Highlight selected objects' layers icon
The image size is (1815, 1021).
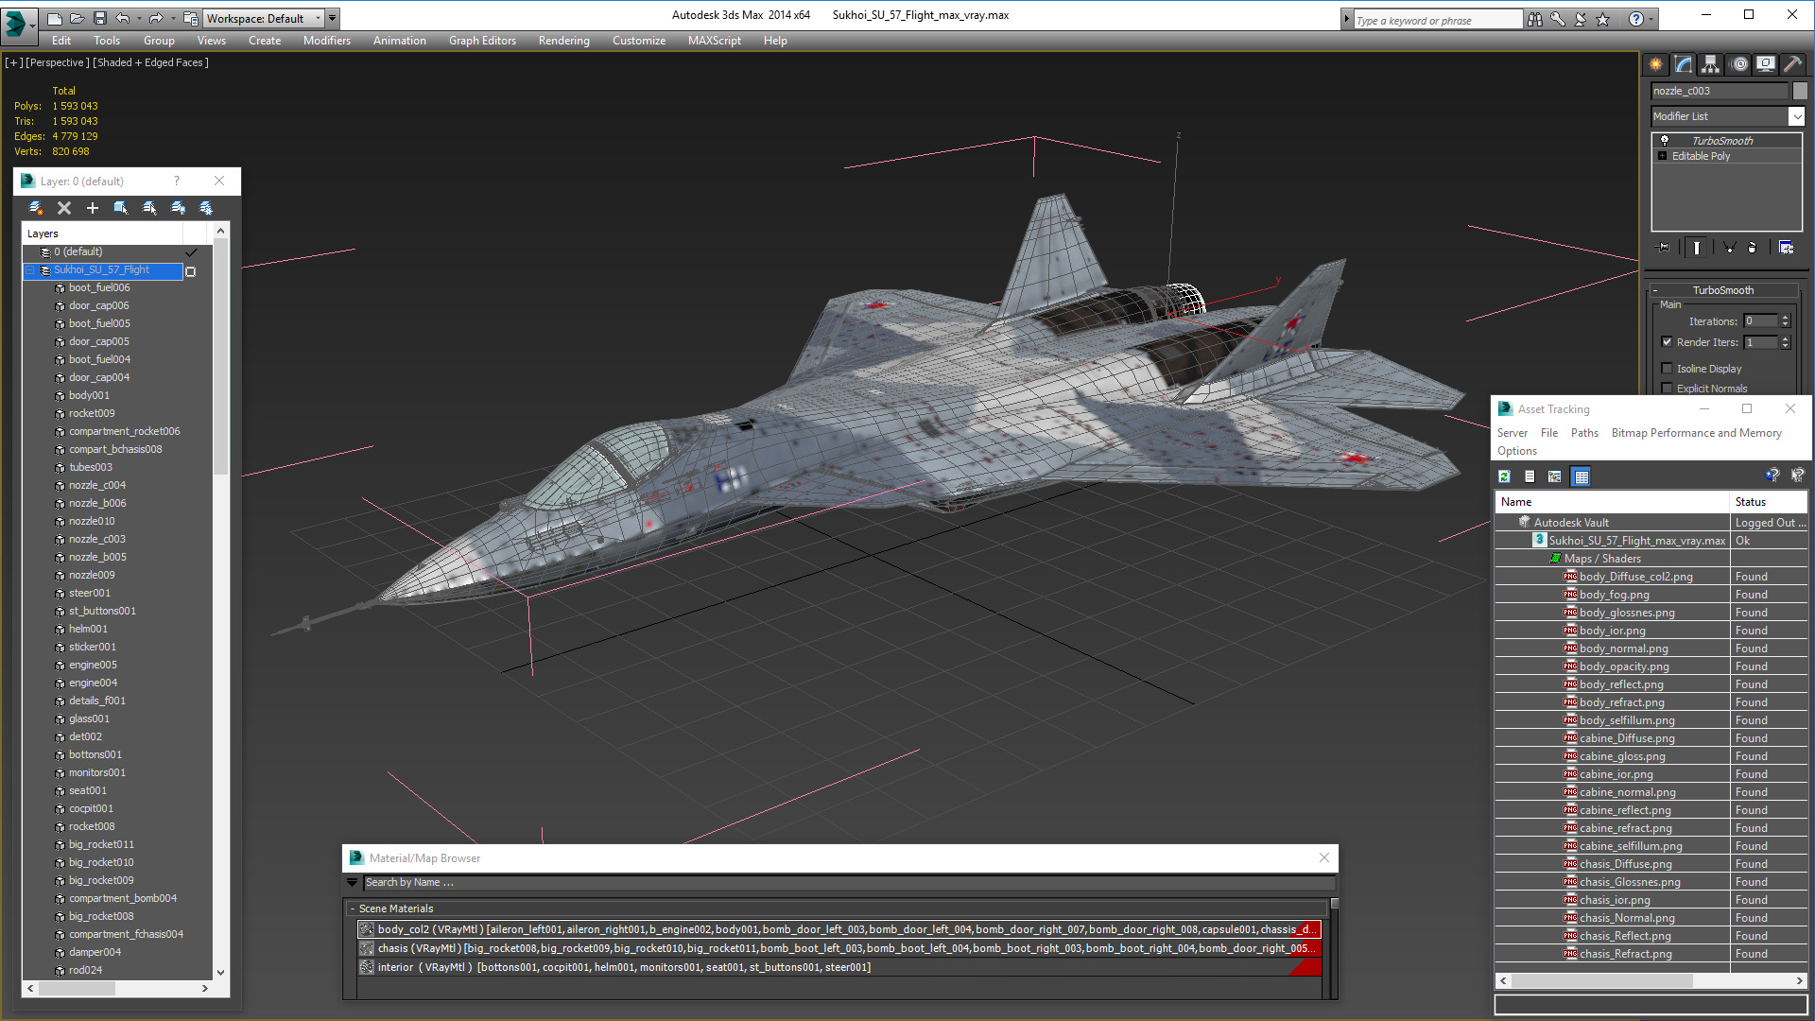tap(149, 208)
